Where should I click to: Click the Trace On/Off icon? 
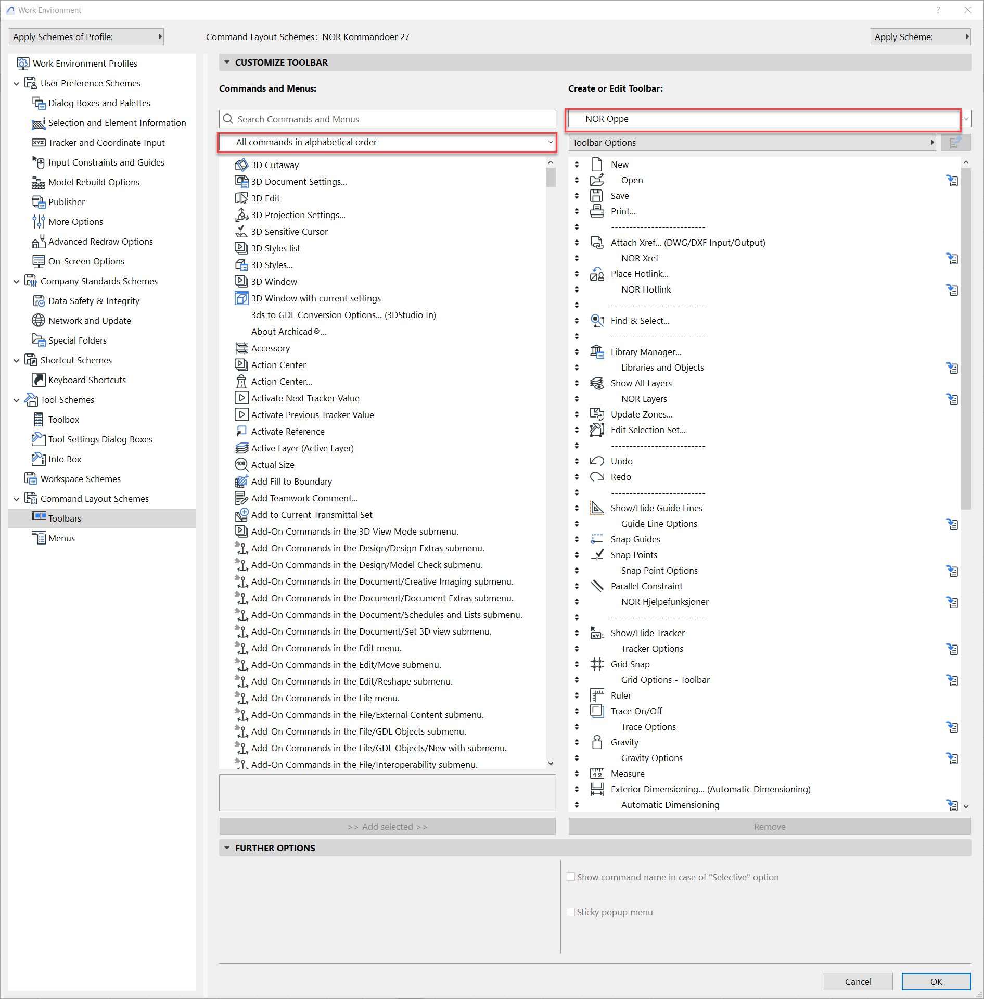click(x=597, y=711)
